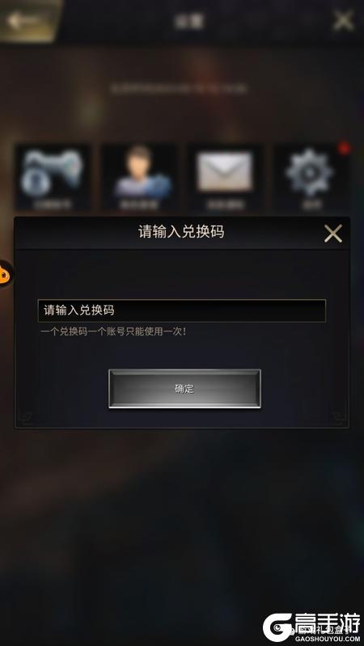Confirm with the 确定 button

184,389
